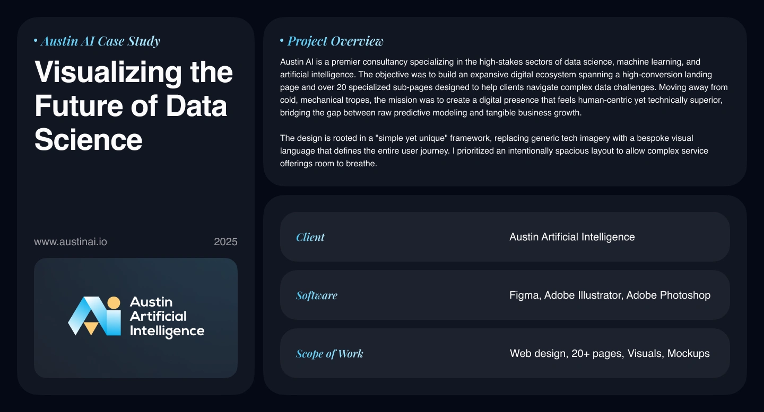764x412 pixels.
Task: Select the Software row label
Action: 317,295
